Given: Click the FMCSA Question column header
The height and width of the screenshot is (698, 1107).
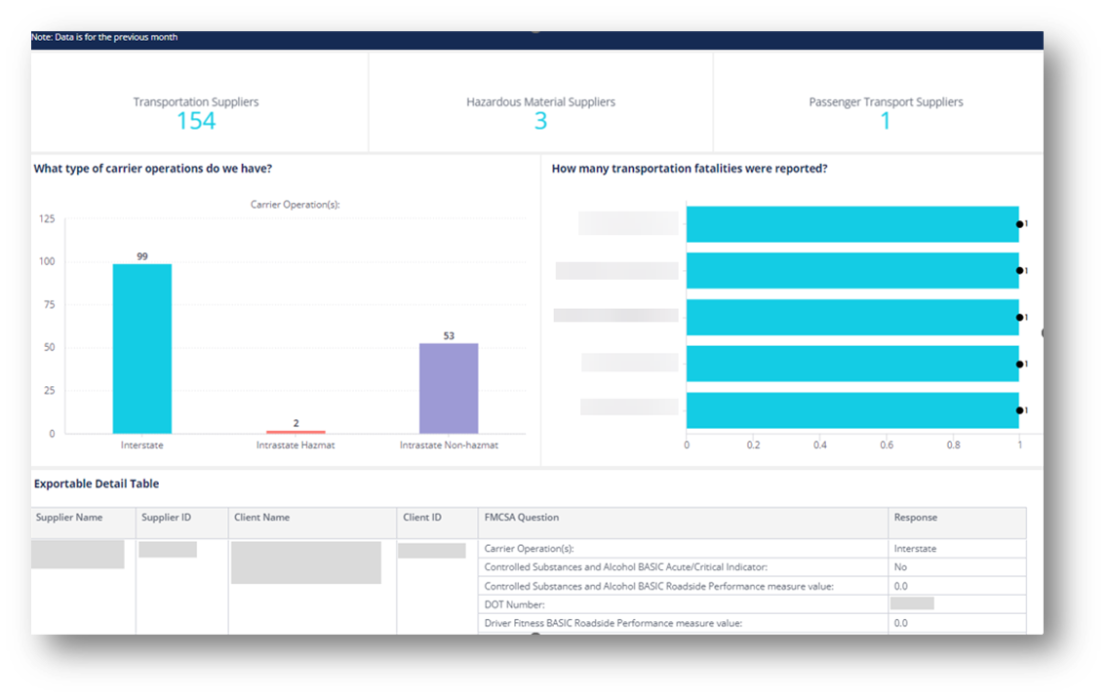Looking at the screenshot, I should pos(522,518).
